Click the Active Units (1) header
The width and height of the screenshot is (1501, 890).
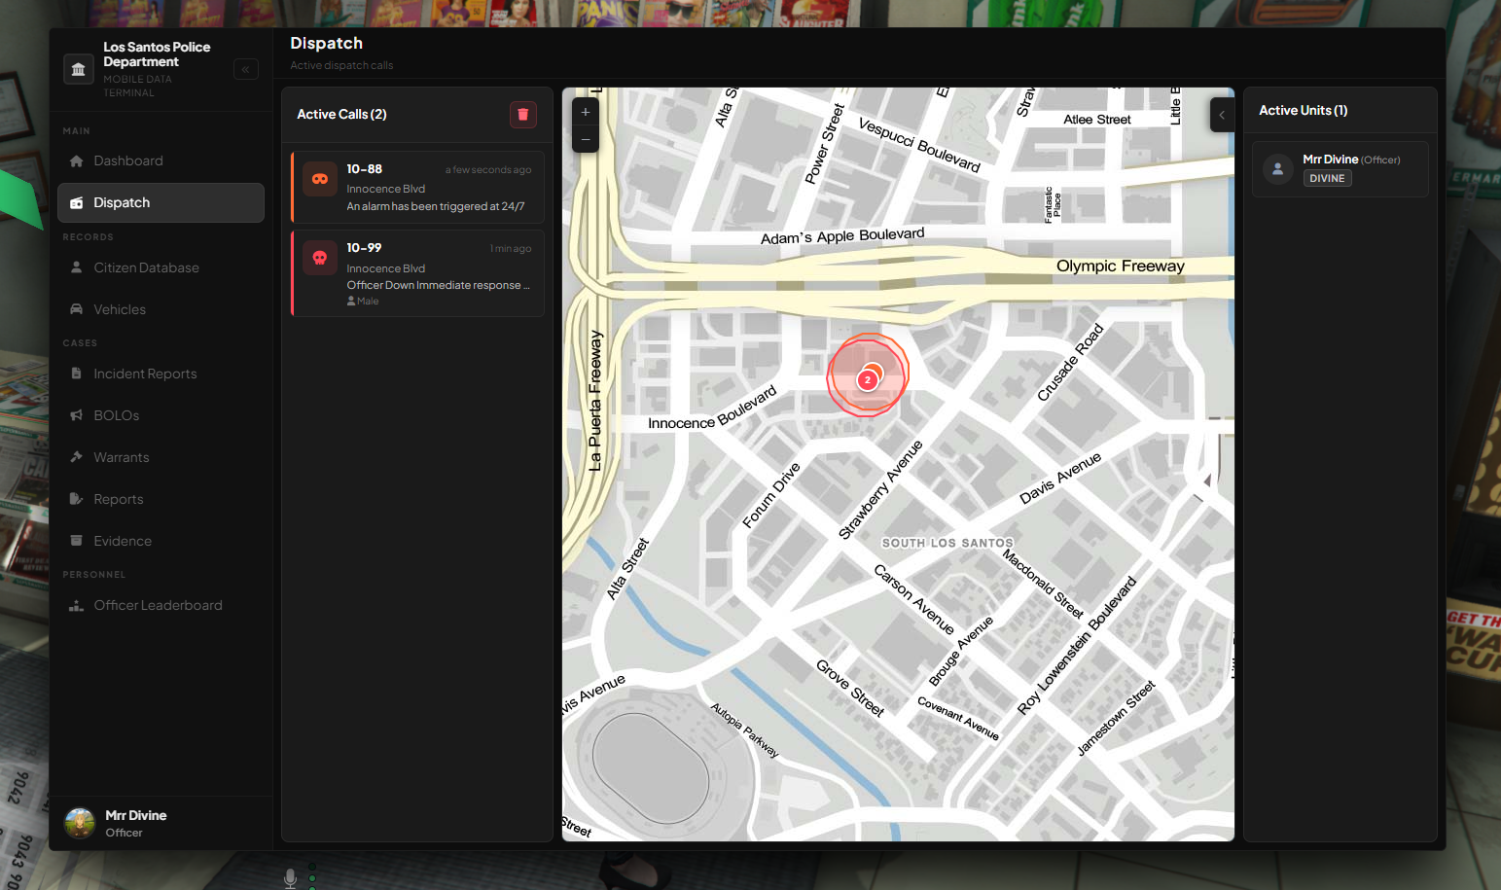(1304, 110)
